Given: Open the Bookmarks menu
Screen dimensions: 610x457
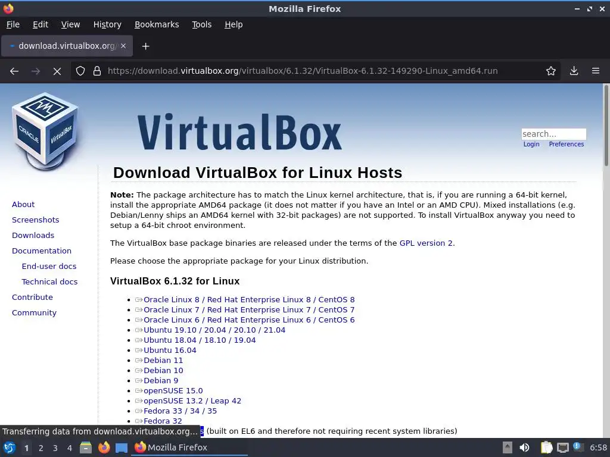Looking at the screenshot, I should pyautogui.click(x=157, y=24).
